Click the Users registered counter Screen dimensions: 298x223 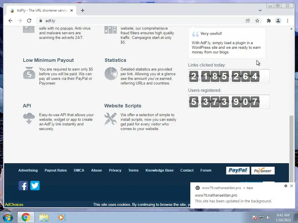(229, 102)
